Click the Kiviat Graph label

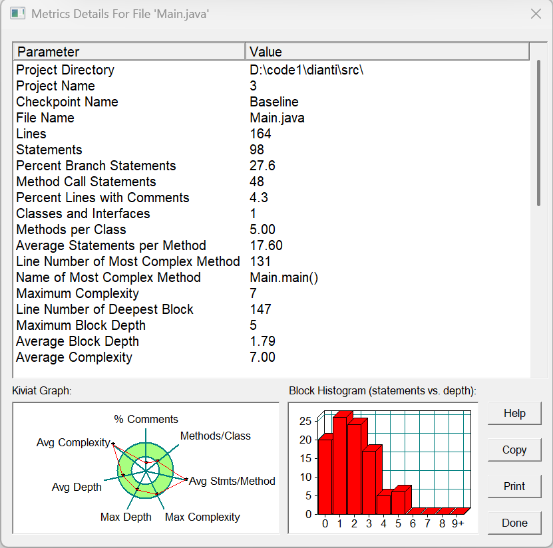42,391
